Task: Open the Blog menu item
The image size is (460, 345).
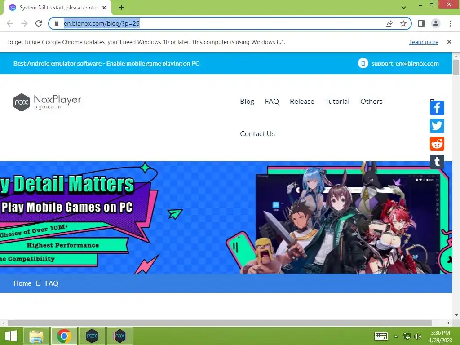Action: coord(247,101)
